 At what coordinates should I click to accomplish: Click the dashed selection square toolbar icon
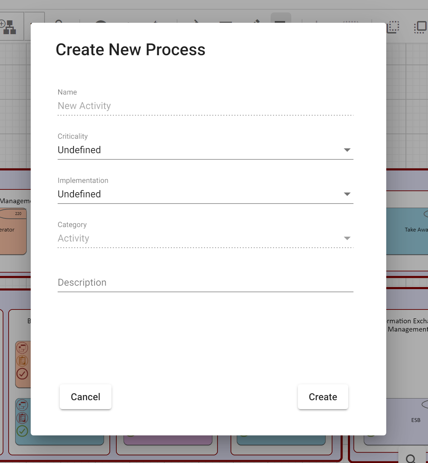coord(393,27)
